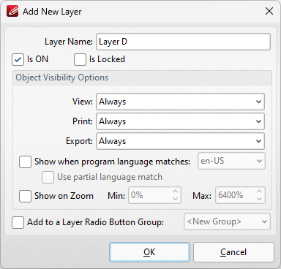Uncheck the Is ON checkbox
Image resolution: width=281 pixels, height=269 pixels.
18,60
